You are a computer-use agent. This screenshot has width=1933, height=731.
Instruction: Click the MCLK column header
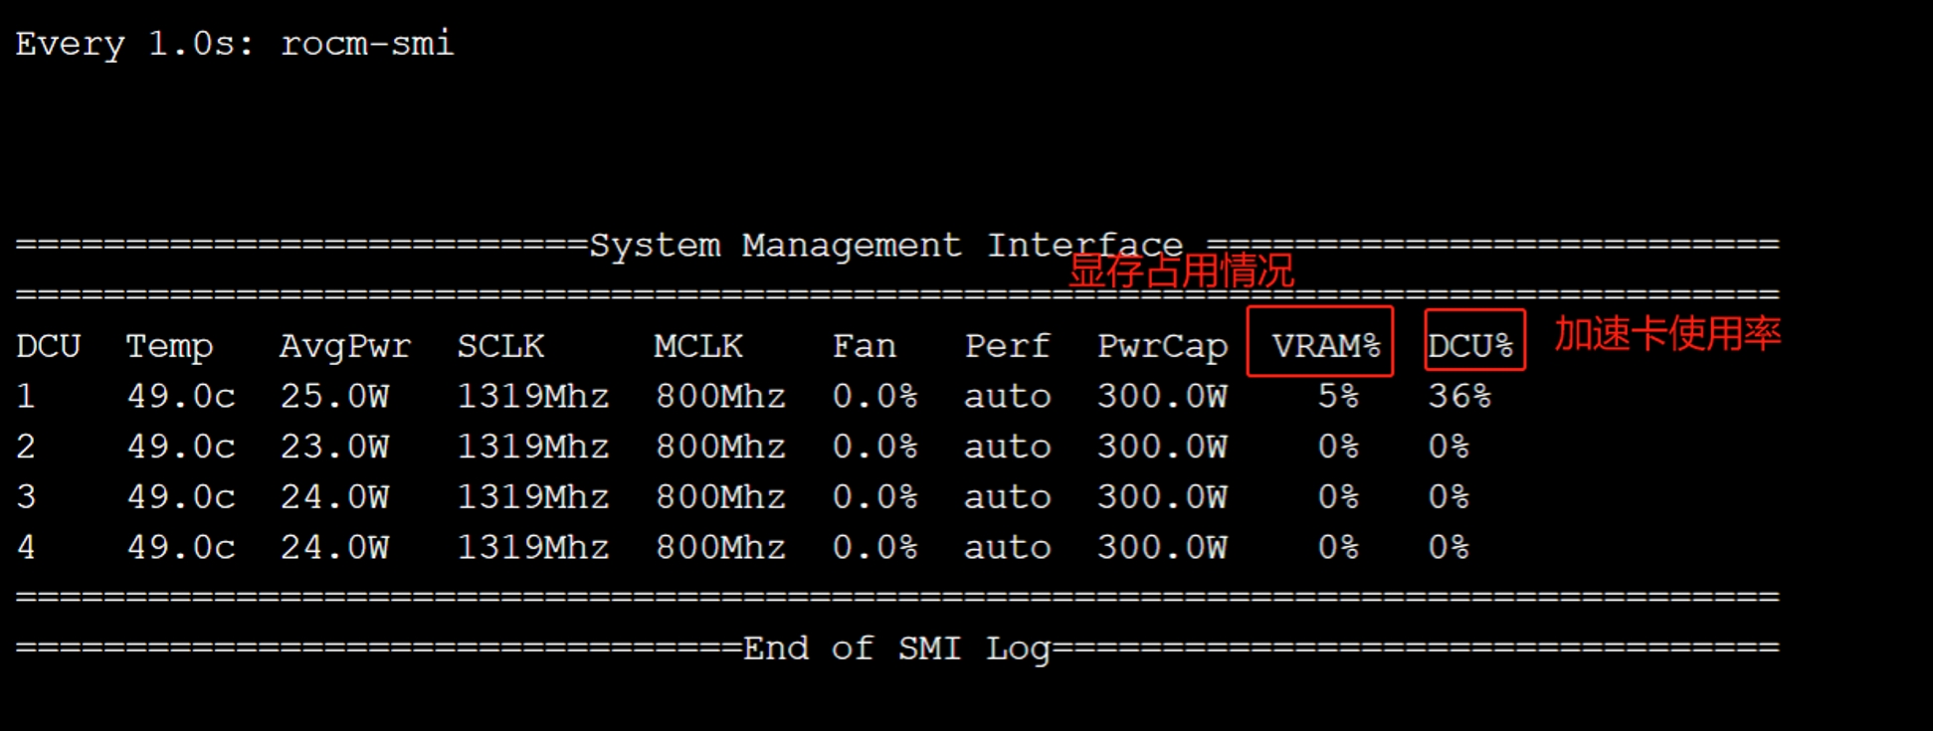697,346
